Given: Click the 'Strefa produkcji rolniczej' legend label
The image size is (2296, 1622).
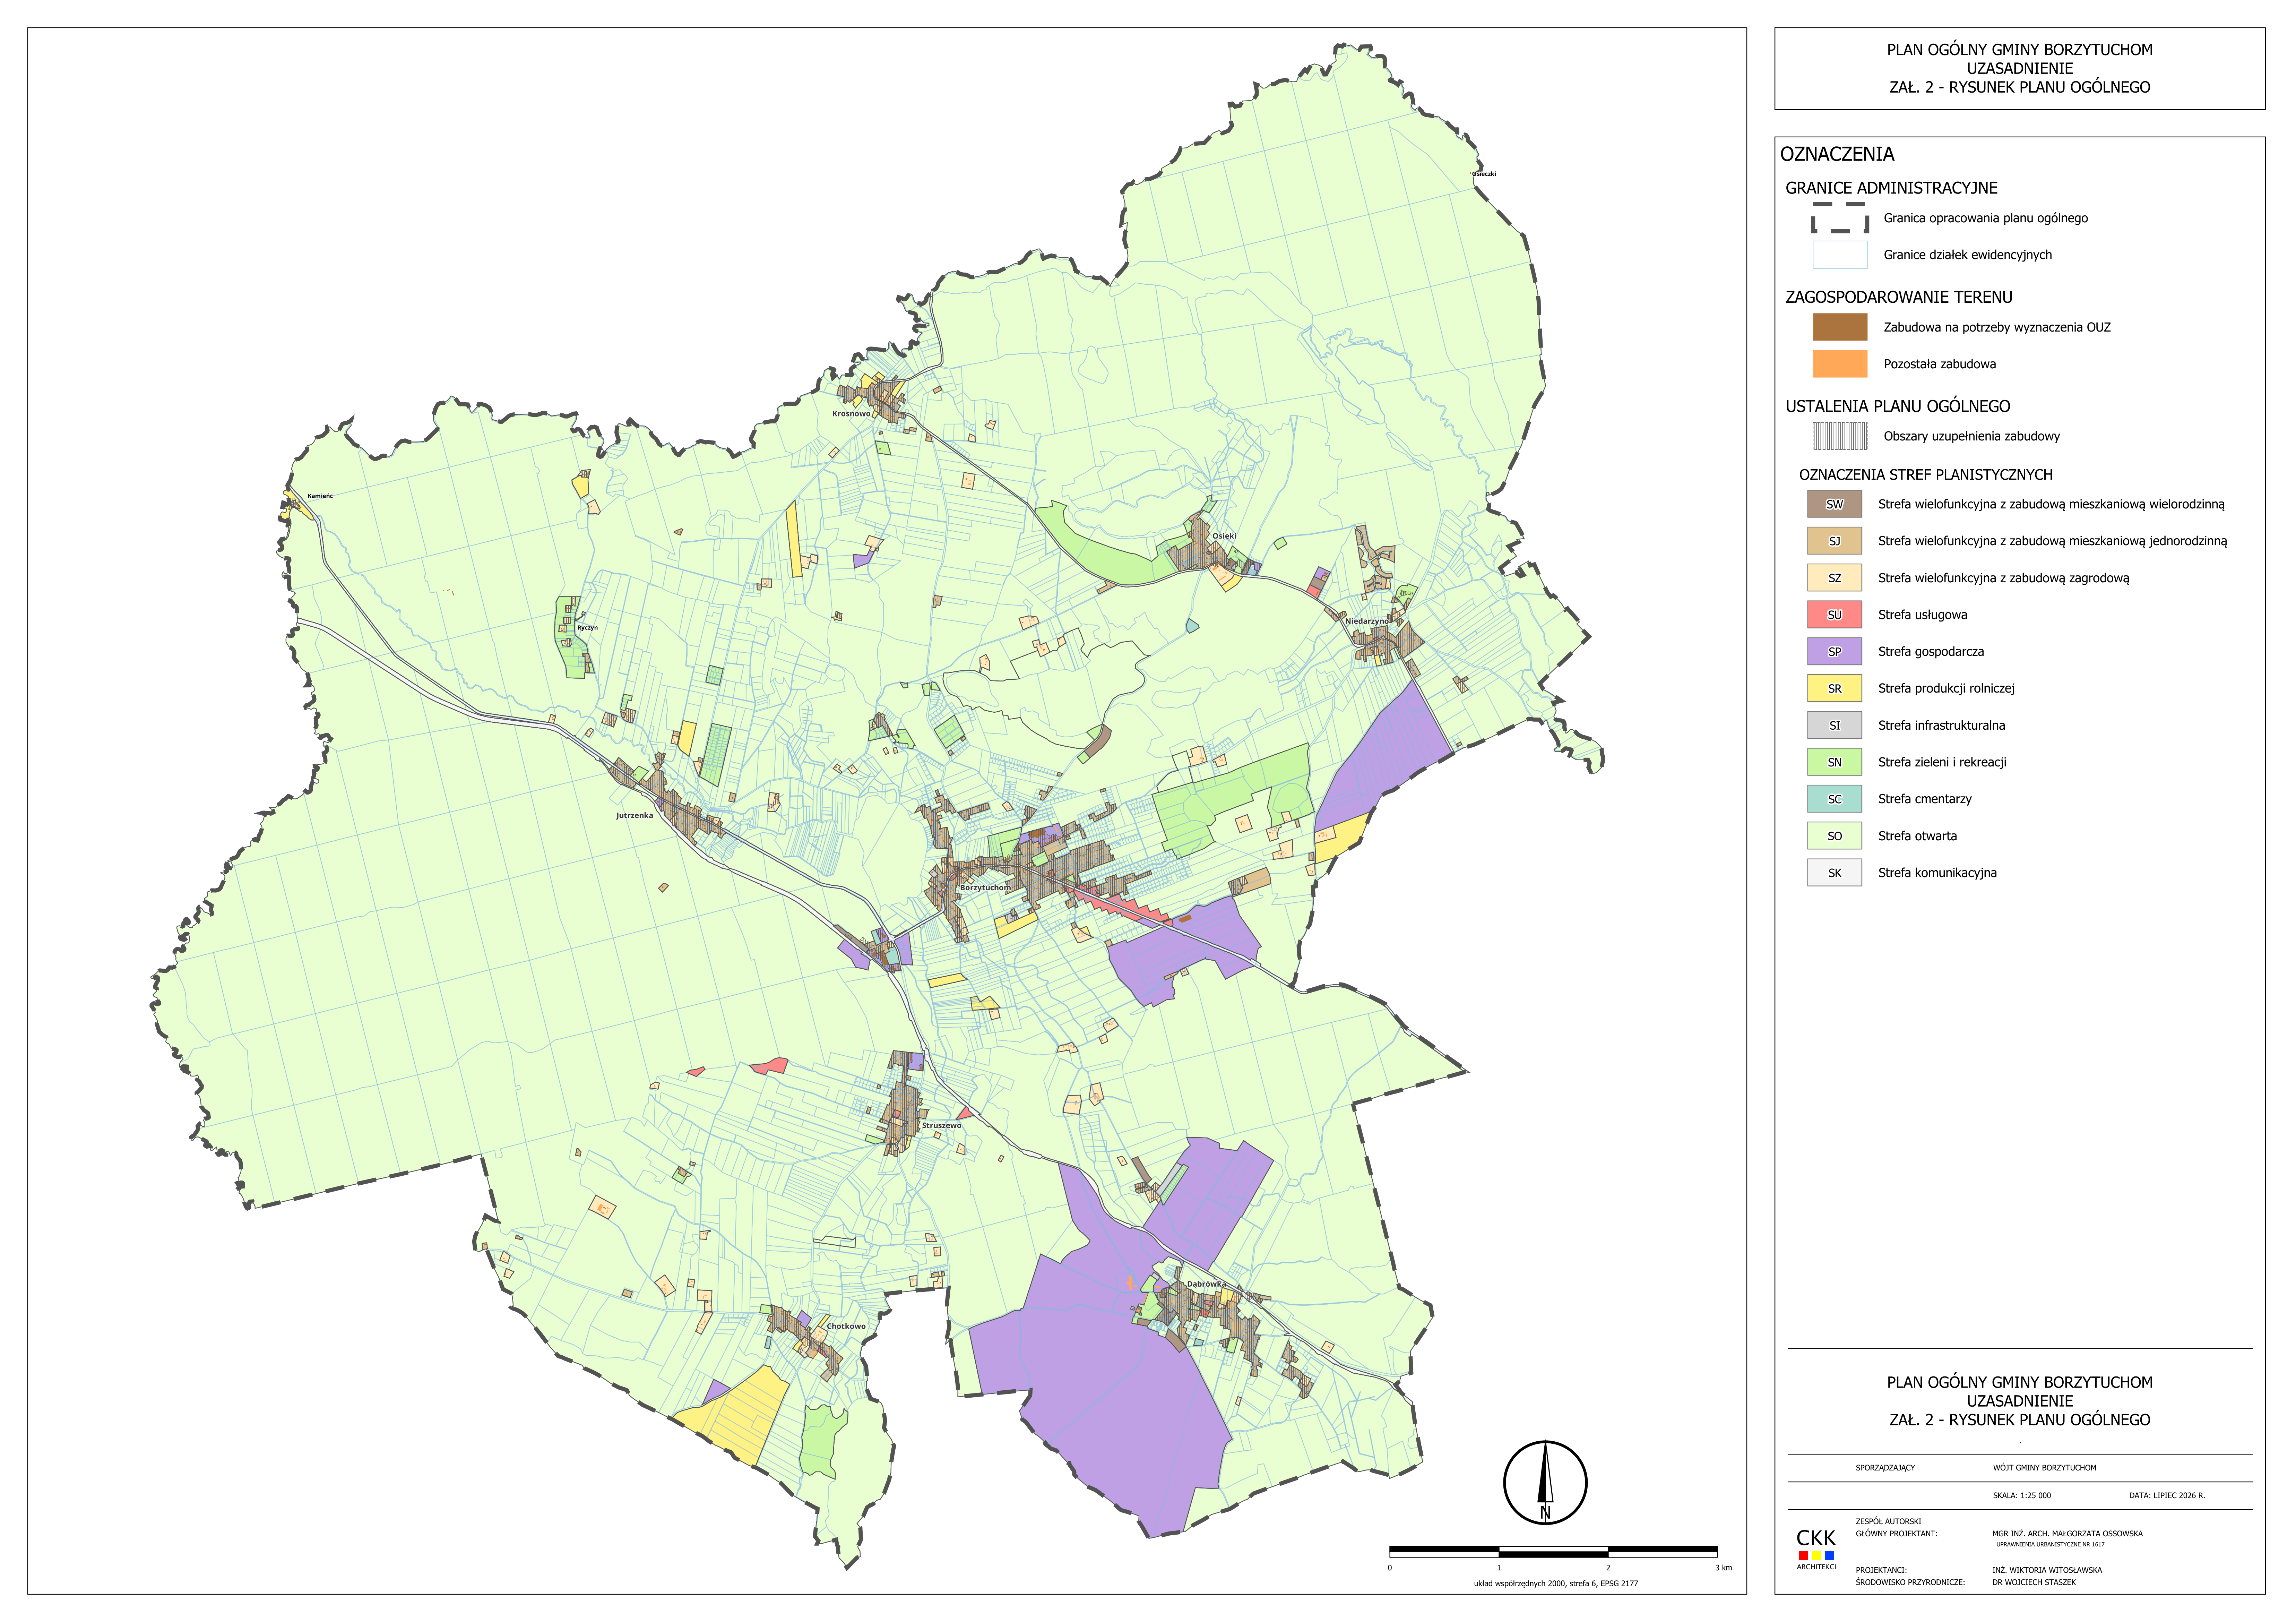Looking at the screenshot, I should (1946, 689).
